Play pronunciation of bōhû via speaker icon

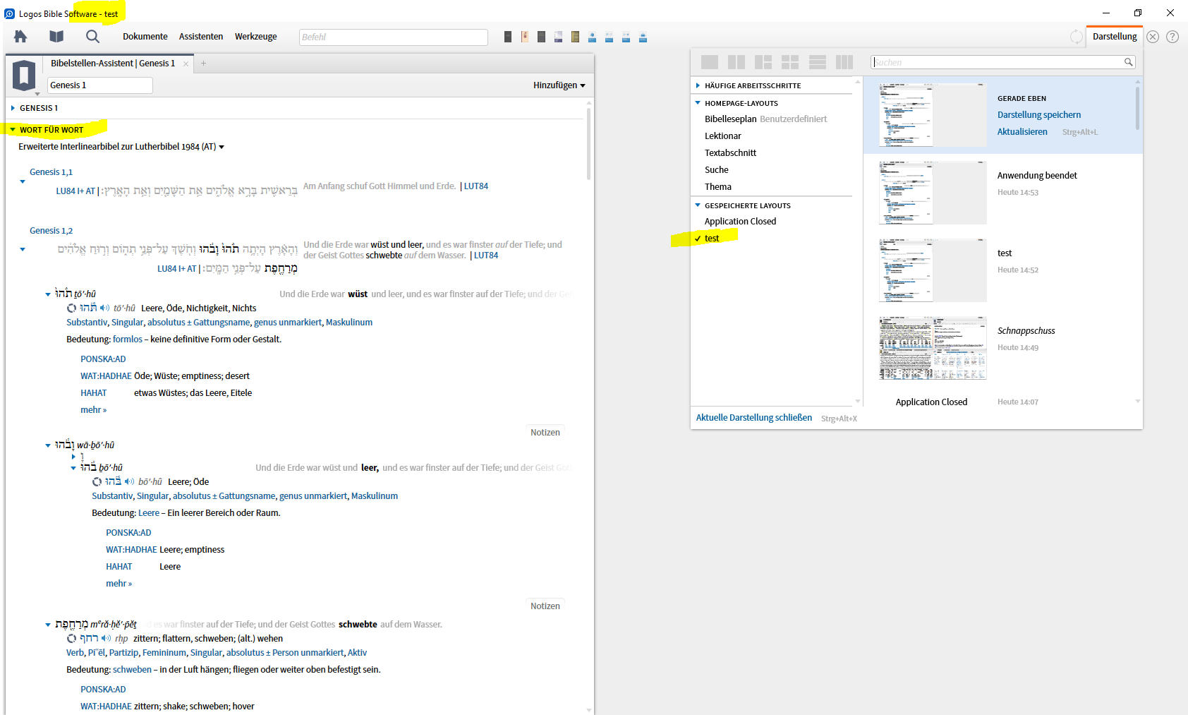click(129, 481)
